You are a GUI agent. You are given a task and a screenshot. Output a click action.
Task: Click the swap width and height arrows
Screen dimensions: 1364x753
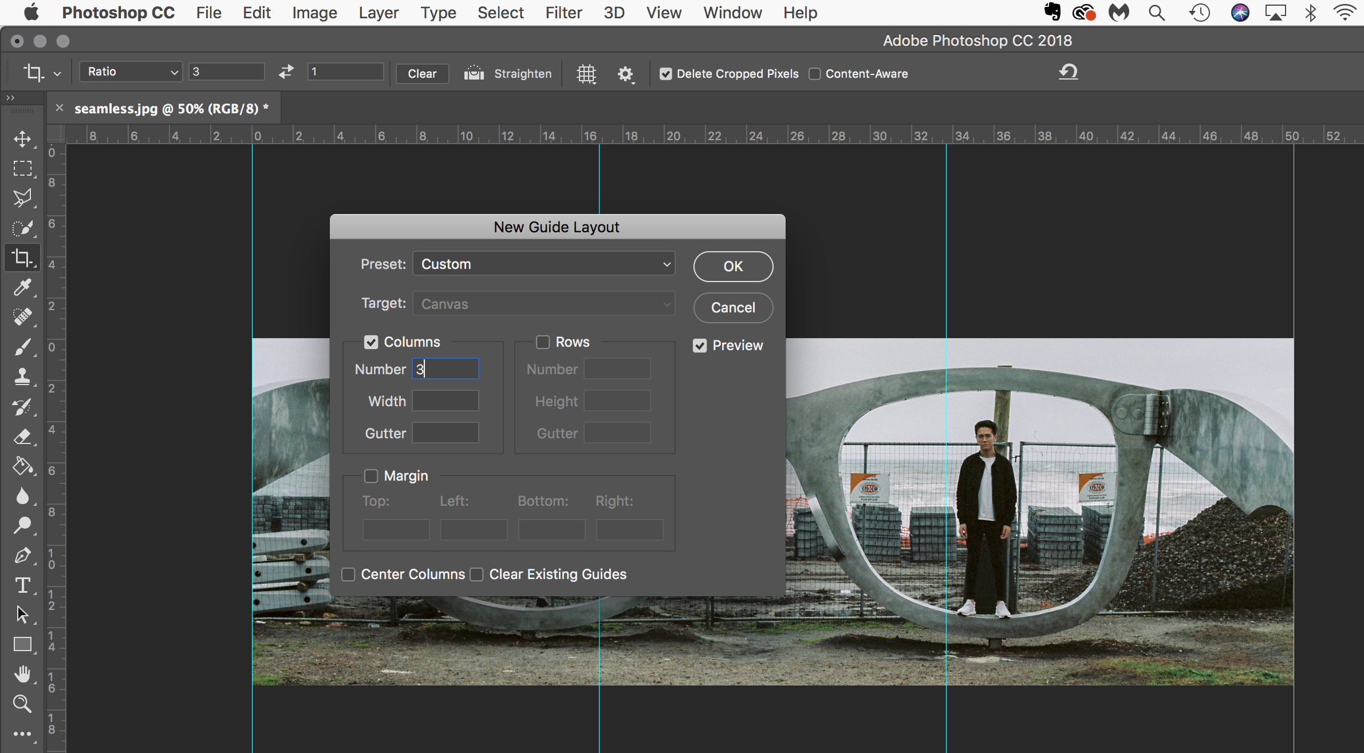point(286,72)
